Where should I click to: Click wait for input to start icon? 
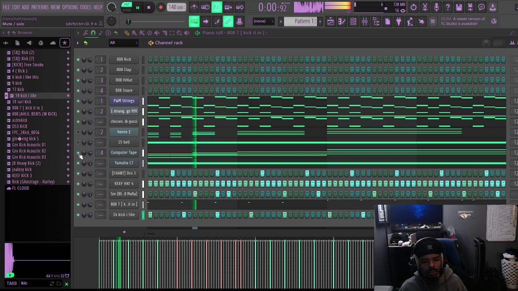tap(205, 7)
